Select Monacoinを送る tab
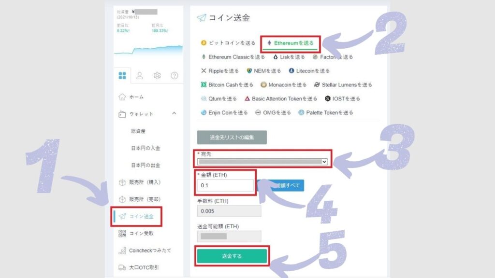 pyautogui.click(x=283, y=85)
